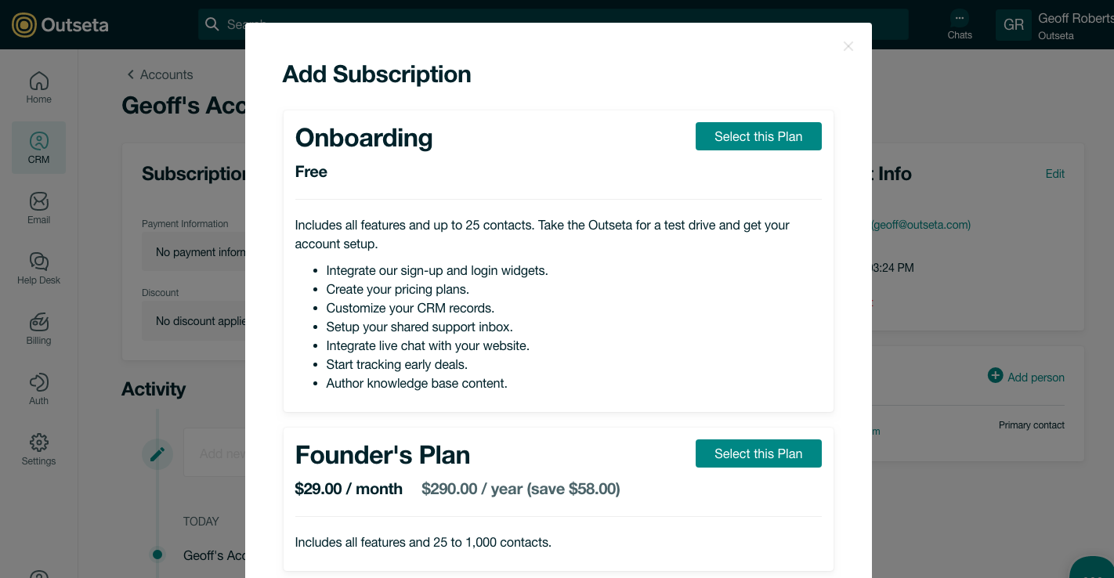This screenshot has width=1114, height=578.
Task: Edit the Contact Info section
Action: (x=1054, y=174)
